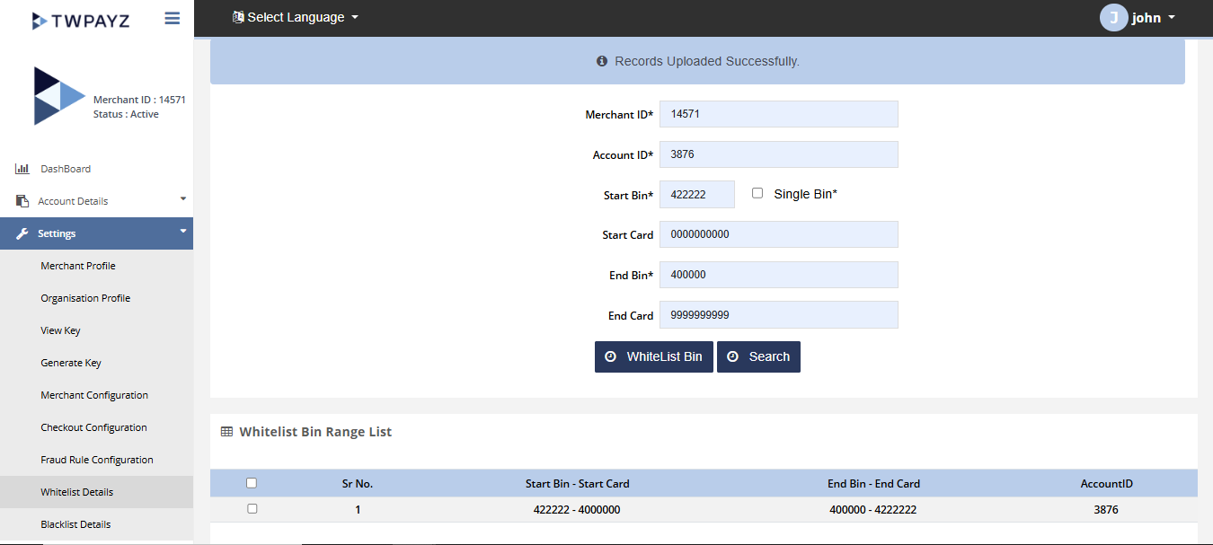Viewport: 1213px width, 545px height.
Task: Tick the select-all checkbox in table header
Action: 252,483
